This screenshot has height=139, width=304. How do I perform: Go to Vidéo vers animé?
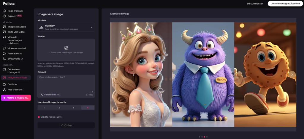pos(17,48)
